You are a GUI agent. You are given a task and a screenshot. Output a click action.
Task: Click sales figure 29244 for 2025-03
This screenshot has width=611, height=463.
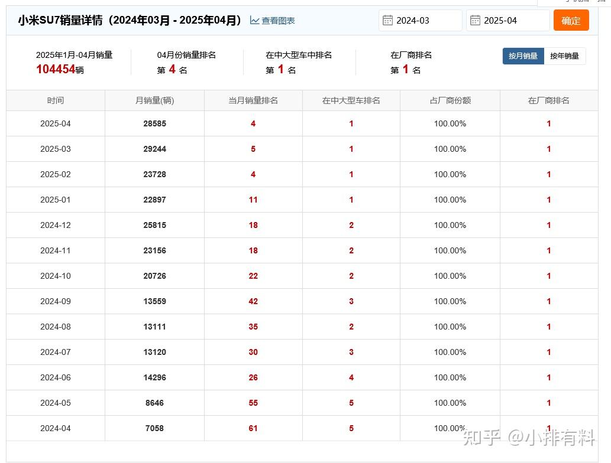click(x=154, y=149)
